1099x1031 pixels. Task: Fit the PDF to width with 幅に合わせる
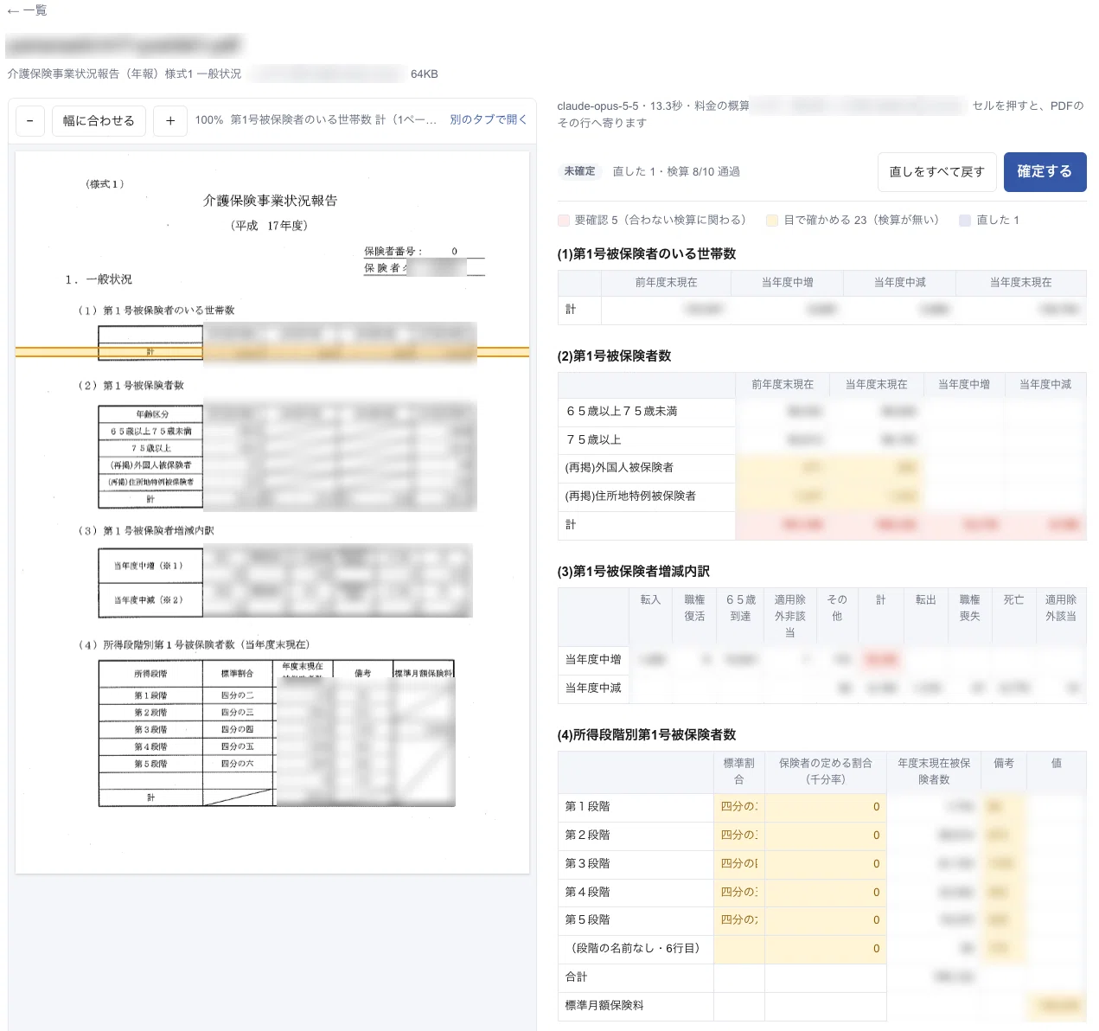coord(99,121)
